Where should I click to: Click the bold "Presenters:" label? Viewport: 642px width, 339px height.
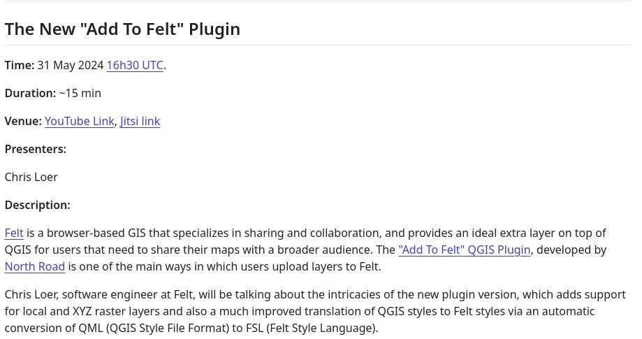36,149
